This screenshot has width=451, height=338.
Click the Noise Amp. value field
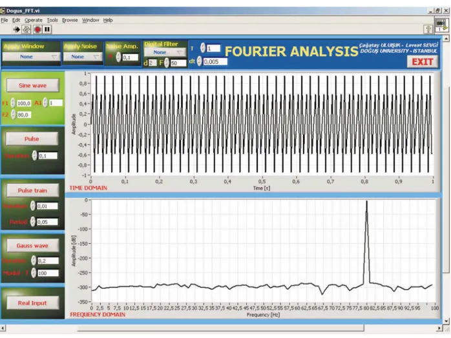click(x=131, y=57)
